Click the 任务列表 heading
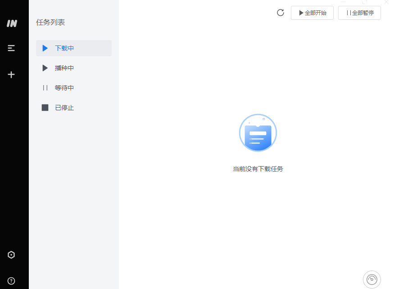 [x=50, y=22]
